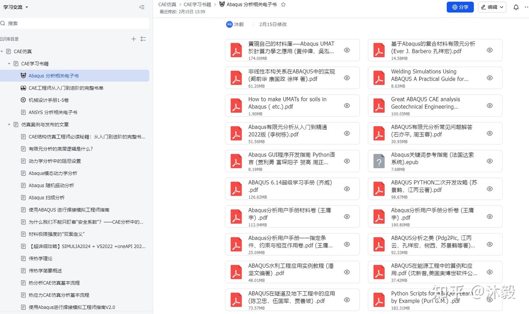Click the PDF icon of ABAQUS PYTHON二次开发攻略

tap(379, 189)
